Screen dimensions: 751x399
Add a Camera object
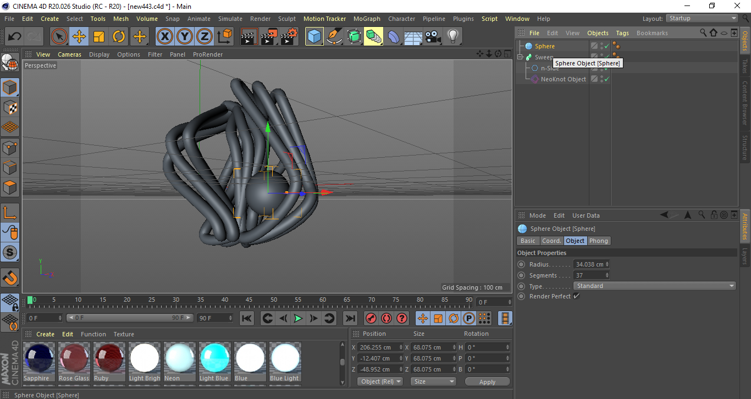tap(433, 37)
